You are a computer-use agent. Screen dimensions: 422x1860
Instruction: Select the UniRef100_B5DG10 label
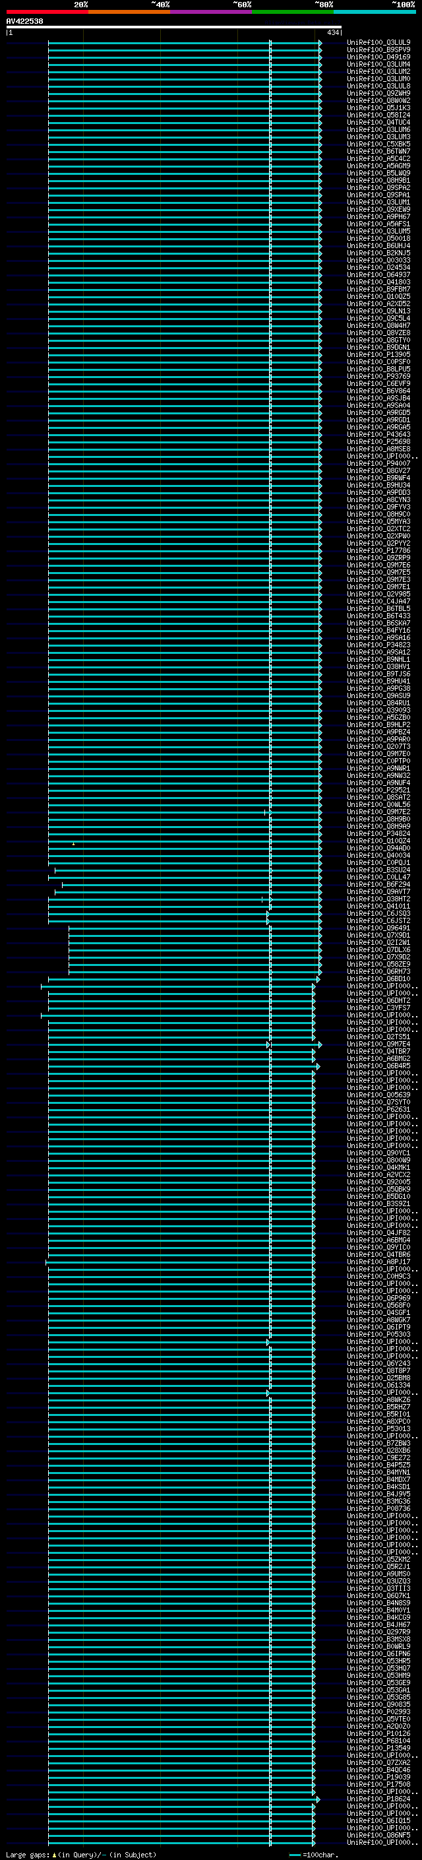tap(378, 1196)
